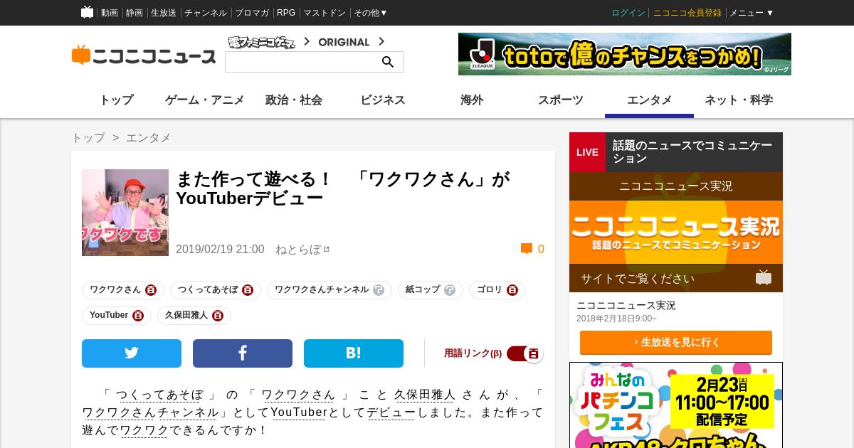Viewport: 854px width, 448px height.
Task: Click the ねとらぼ source link
Action: (298, 250)
